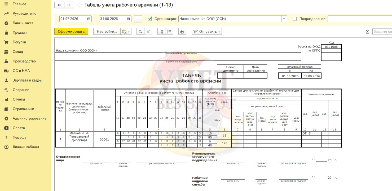Select the form code cell 0301008
Screen dimensions: 392x191
point(331,47)
